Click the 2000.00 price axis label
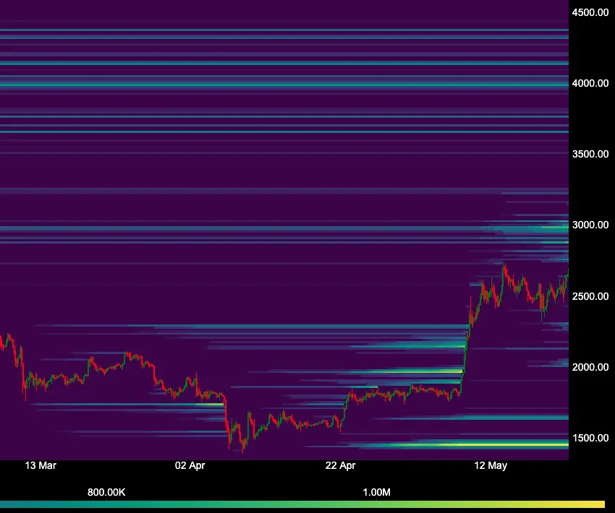 (x=590, y=367)
